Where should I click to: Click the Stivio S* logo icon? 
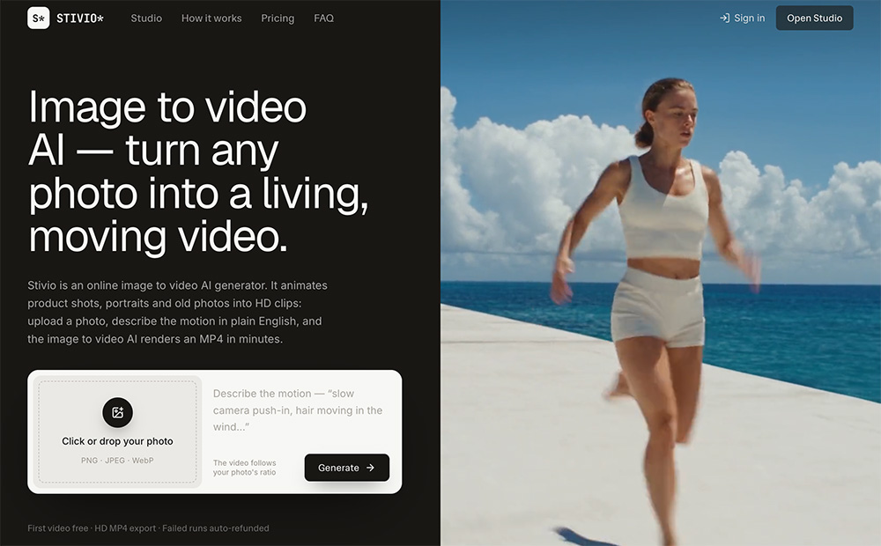tap(38, 18)
